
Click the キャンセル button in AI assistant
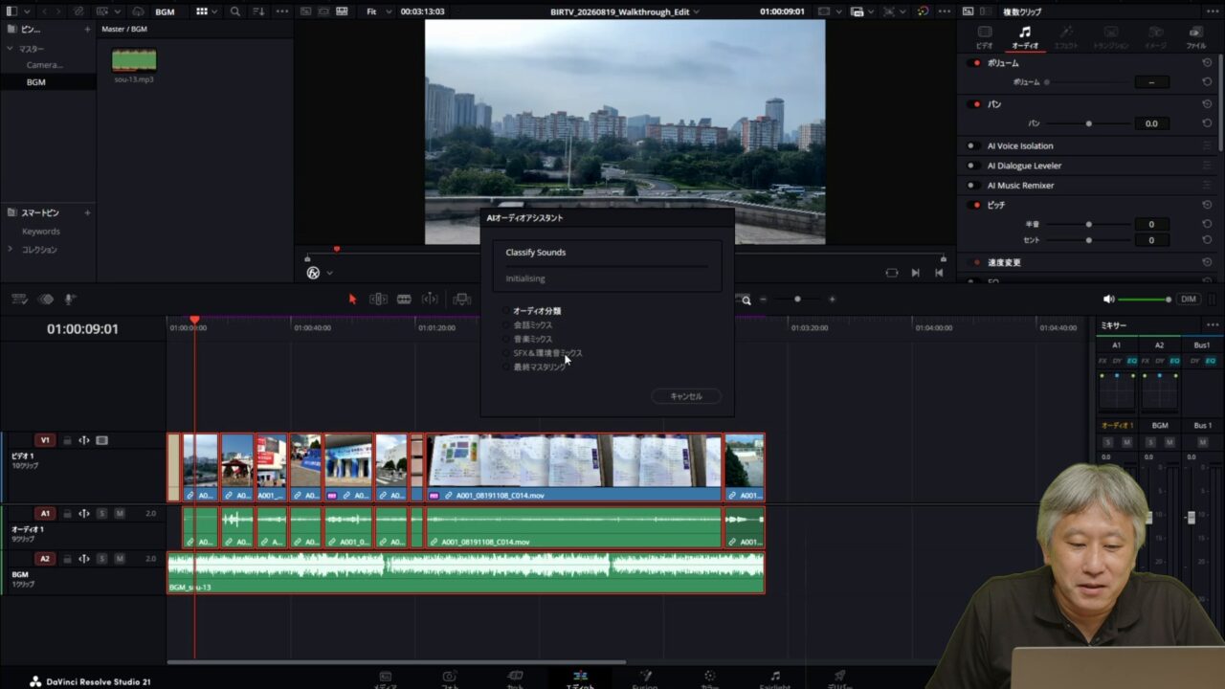pyautogui.click(x=686, y=396)
